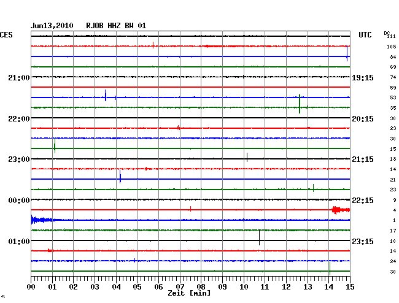
Task: Select the 21:15 UTC time label
Action: point(363,159)
